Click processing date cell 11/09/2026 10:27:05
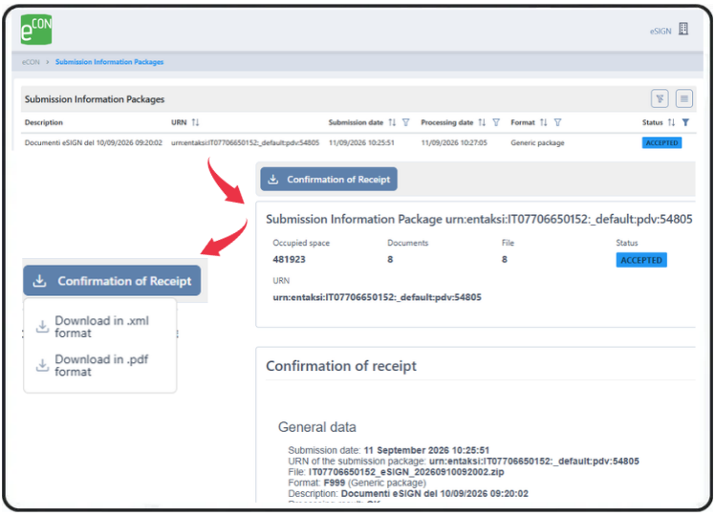The image size is (715, 516). click(454, 142)
